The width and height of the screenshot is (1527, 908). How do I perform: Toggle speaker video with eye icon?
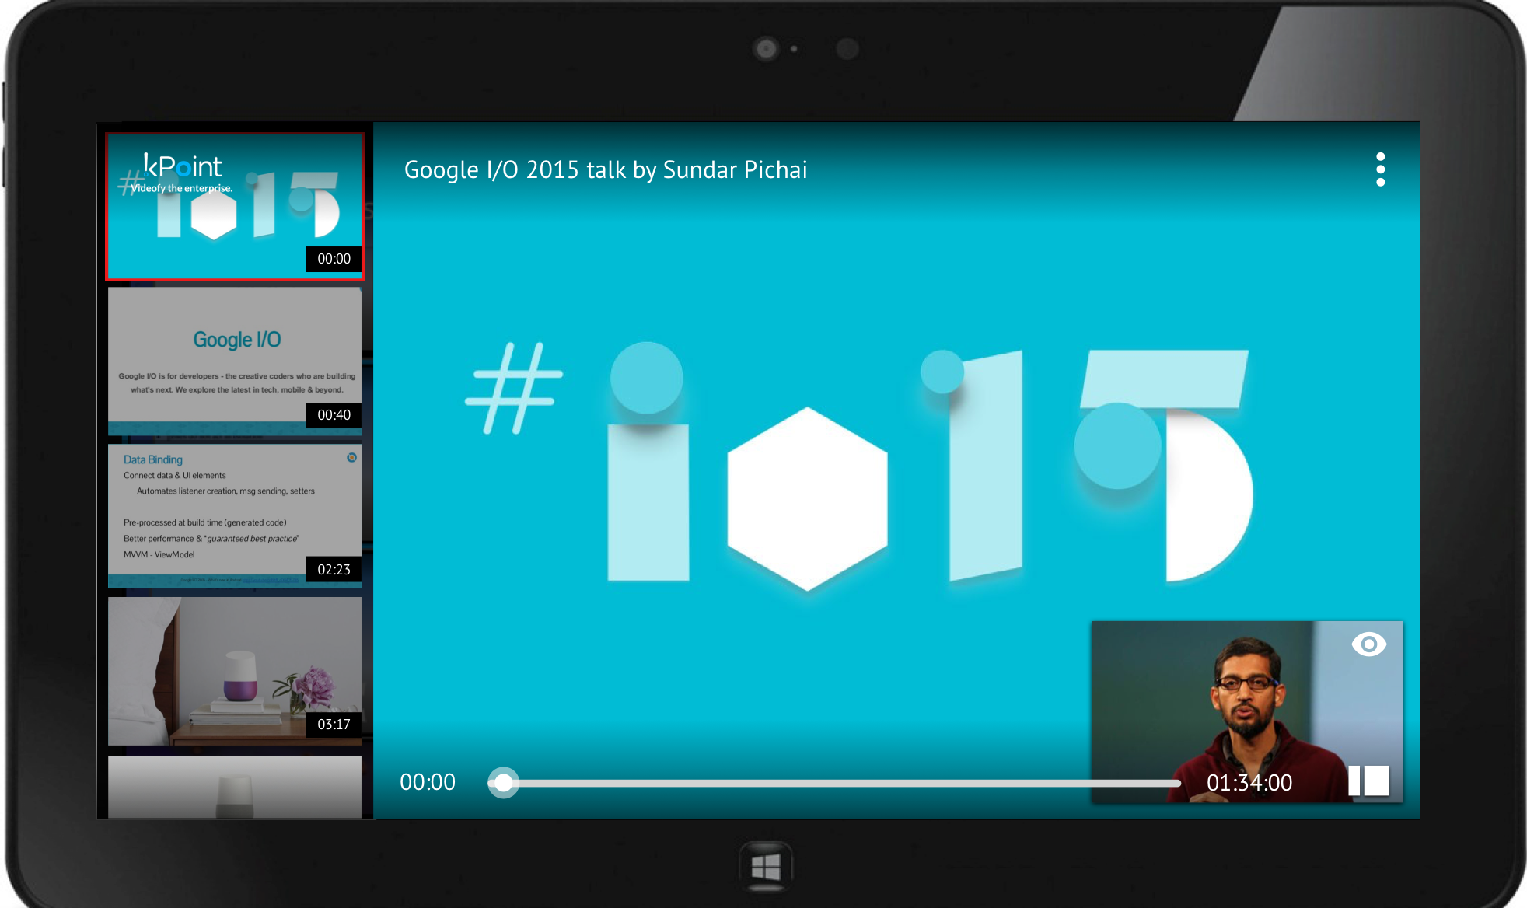(1368, 644)
